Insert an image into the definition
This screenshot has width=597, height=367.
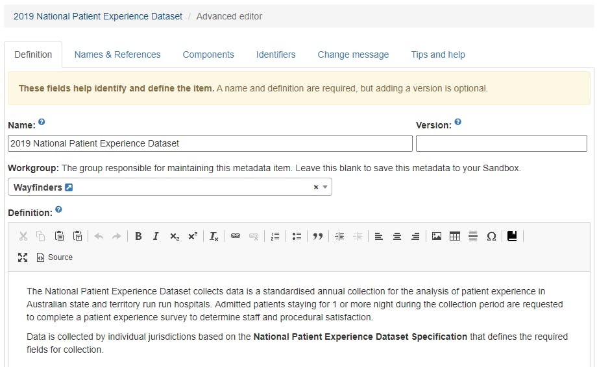(x=437, y=237)
